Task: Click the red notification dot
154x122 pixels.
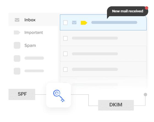Action: [x=147, y=8]
